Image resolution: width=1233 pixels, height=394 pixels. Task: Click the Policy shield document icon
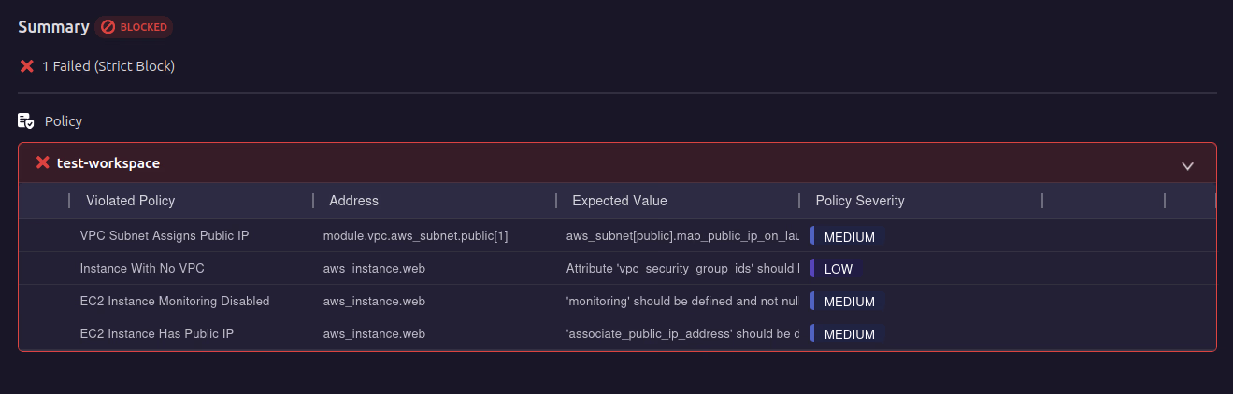tap(26, 120)
